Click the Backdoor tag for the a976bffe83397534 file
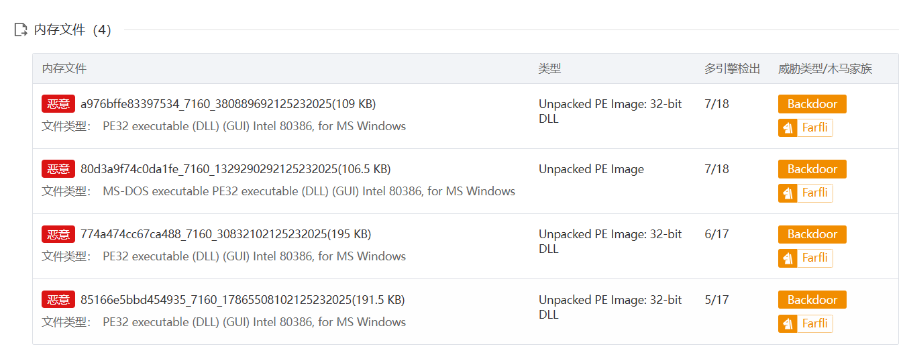The width and height of the screenshot is (905, 363). tap(812, 104)
